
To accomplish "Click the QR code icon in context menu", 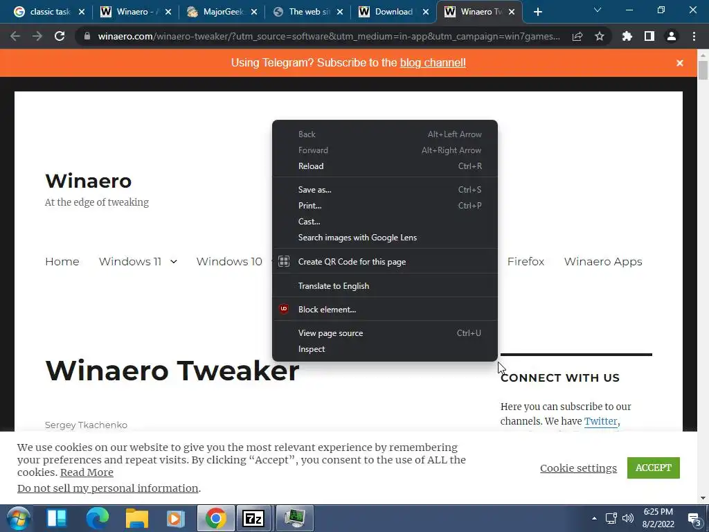I will click(283, 261).
